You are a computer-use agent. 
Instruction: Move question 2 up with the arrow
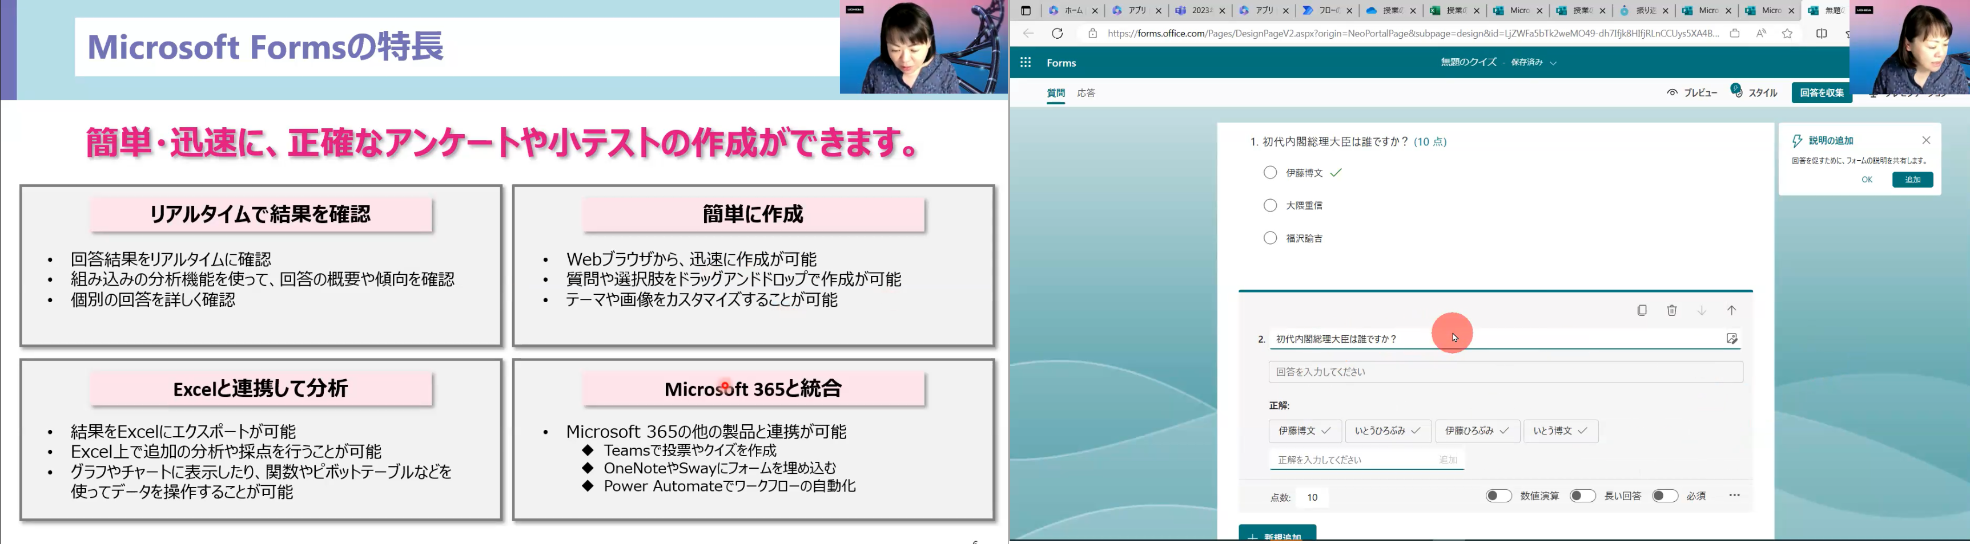pos(1731,310)
